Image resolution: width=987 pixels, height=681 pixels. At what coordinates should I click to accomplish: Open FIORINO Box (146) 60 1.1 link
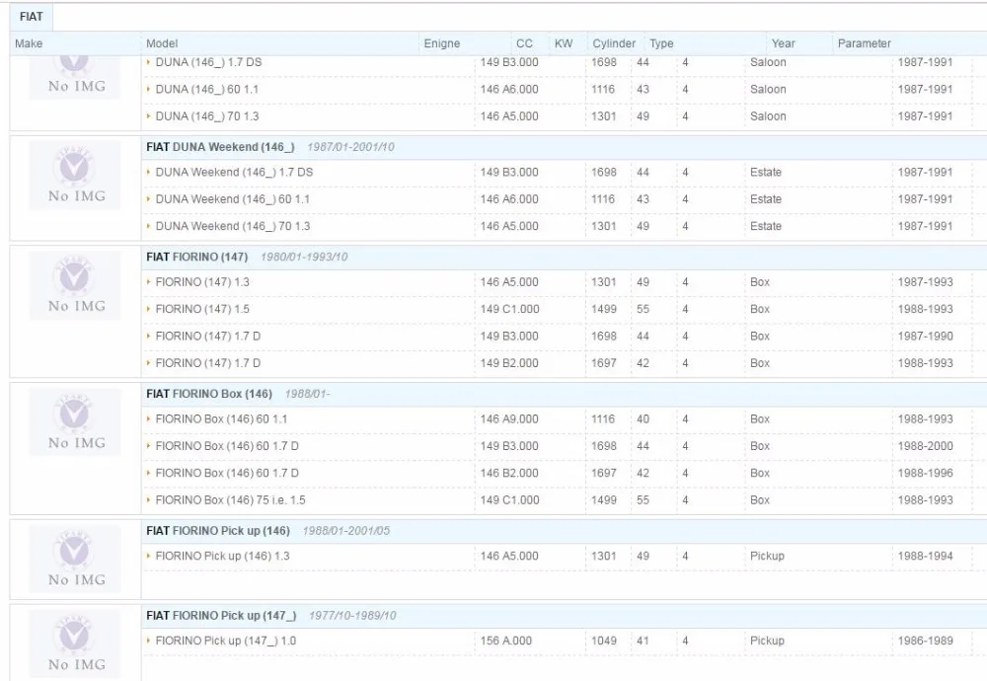(221, 419)
